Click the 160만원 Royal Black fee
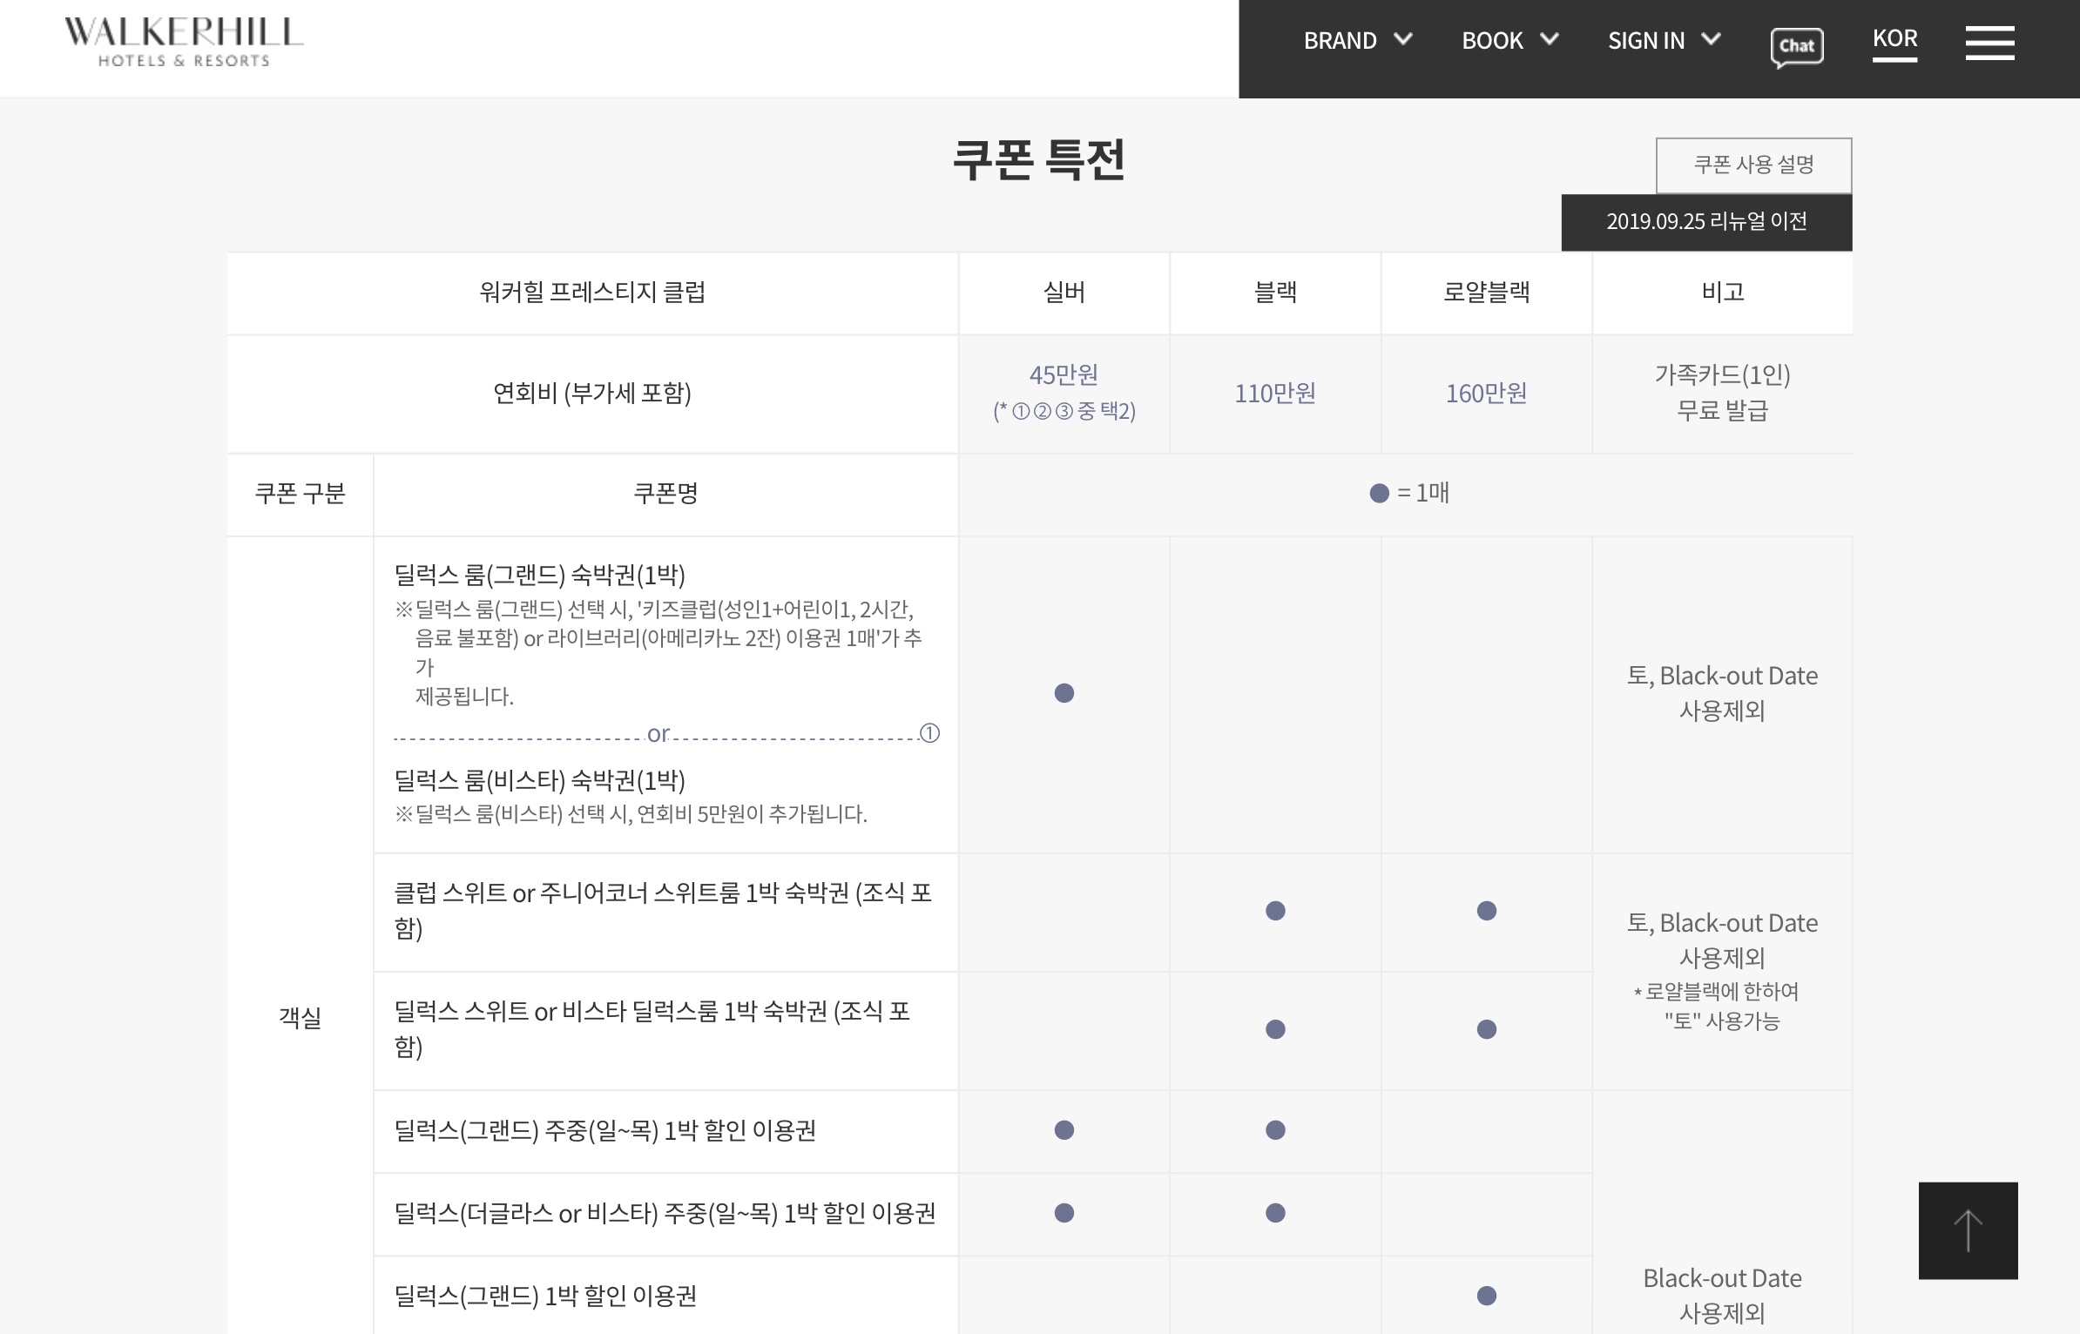Viewport: 2080px width, 1334px height. click(x=1486, y=394)
